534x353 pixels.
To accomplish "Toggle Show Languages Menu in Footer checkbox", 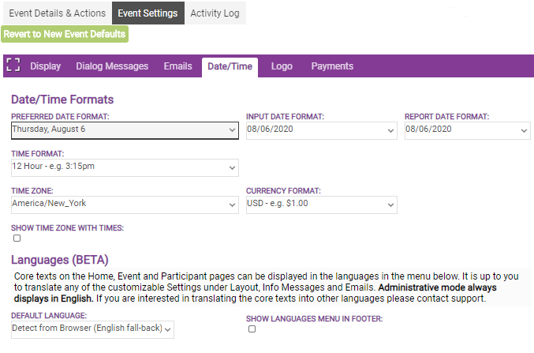I will coord(252,329).
